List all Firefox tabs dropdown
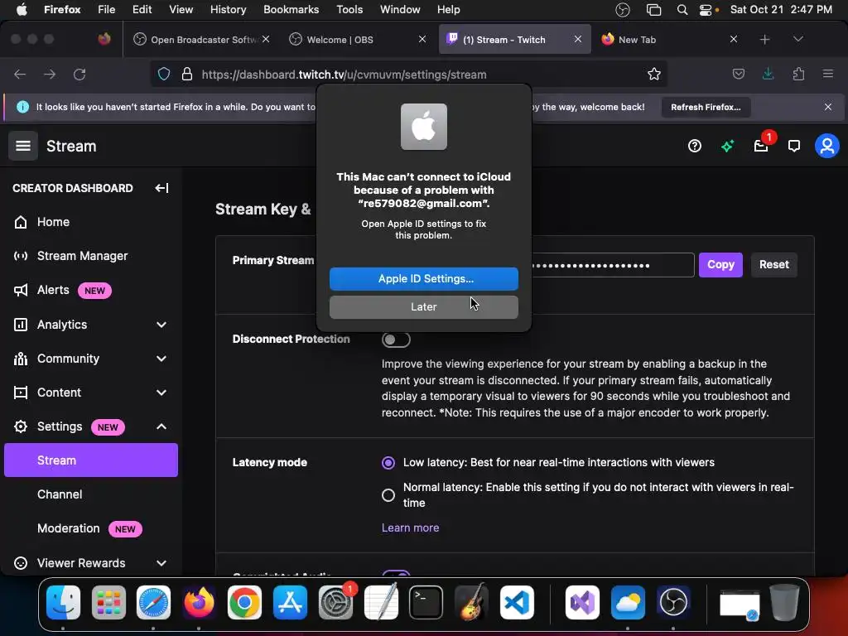The image size is (848, 636). [798, 39]
